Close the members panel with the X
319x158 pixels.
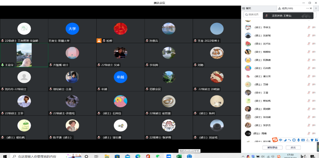tap(311, 8)
